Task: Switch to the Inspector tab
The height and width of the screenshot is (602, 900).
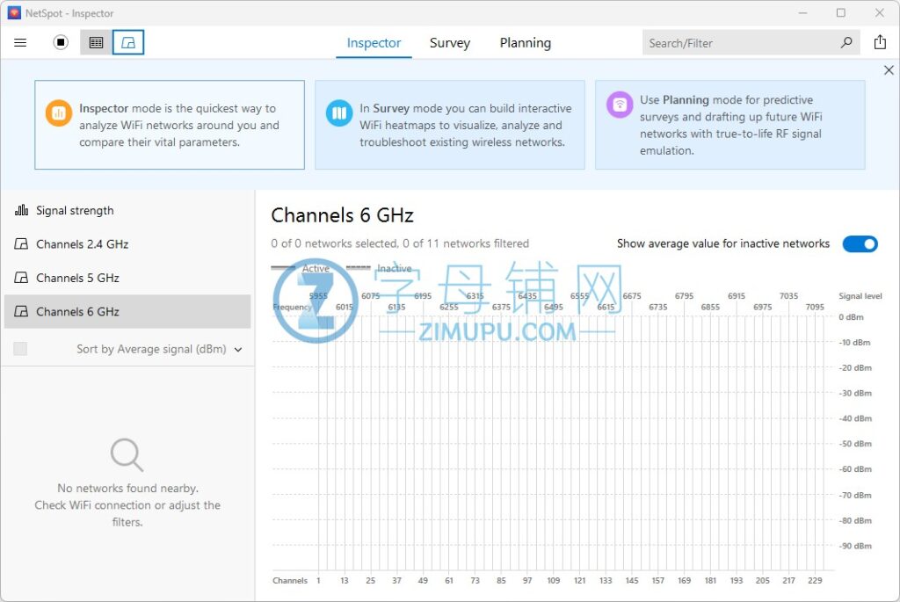Action: [x=374, y=43]
